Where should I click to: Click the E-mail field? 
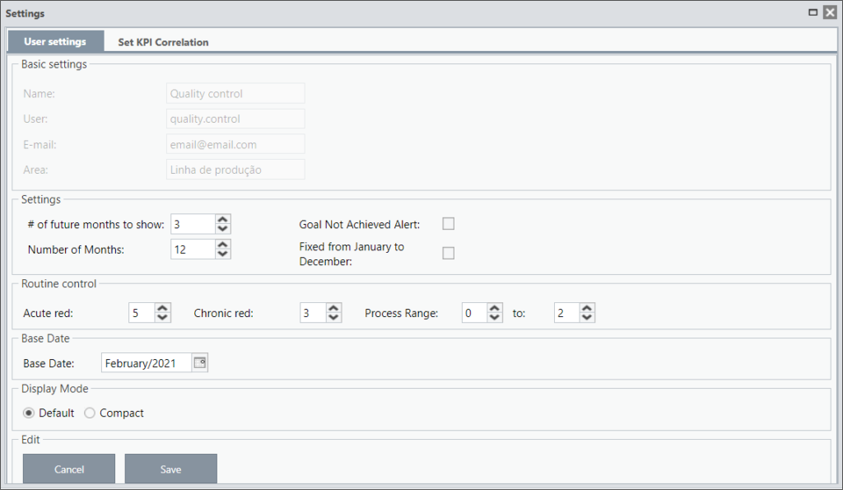[x=235, y=144]
